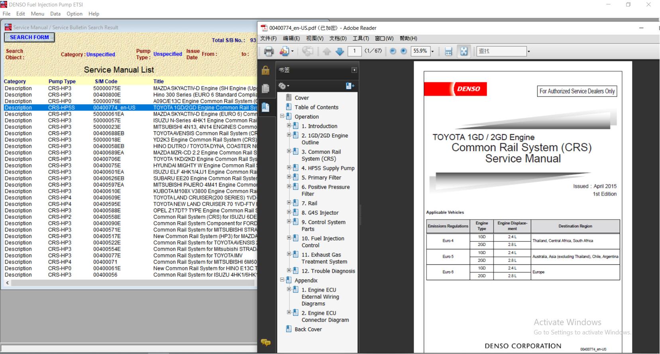660x354 pixels.
Task: Click the SEARCH FORM button
Action: point(29,37)
